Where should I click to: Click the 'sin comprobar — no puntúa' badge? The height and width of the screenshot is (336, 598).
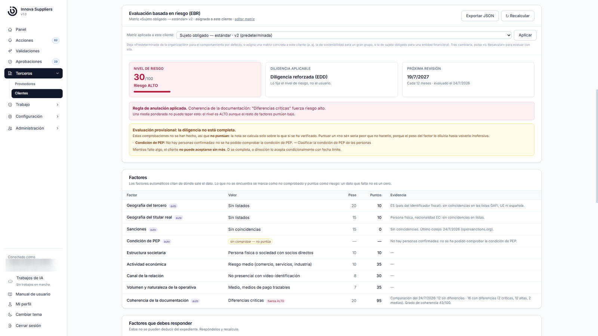pyautogui.click(x=250, y=242)
